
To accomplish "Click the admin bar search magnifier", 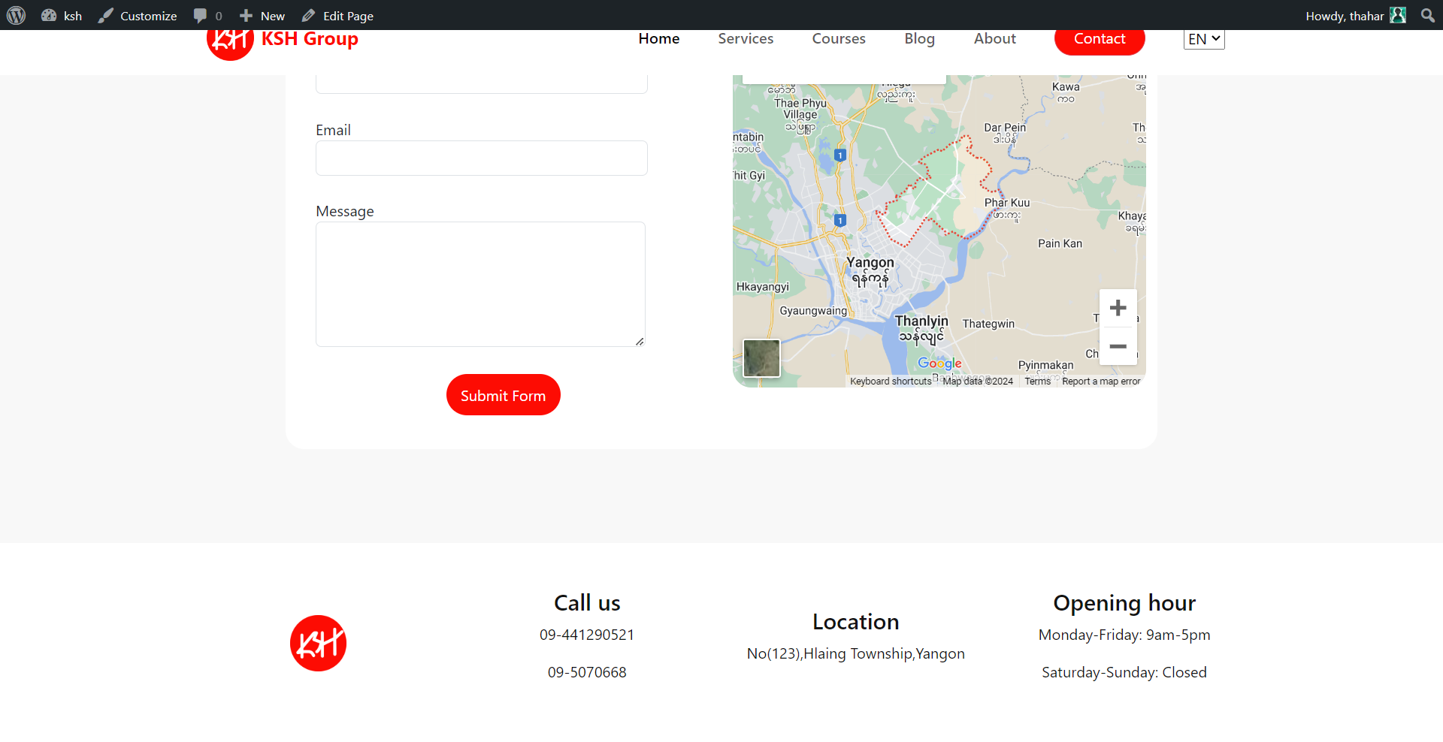I will click(x=1427, y=16).
